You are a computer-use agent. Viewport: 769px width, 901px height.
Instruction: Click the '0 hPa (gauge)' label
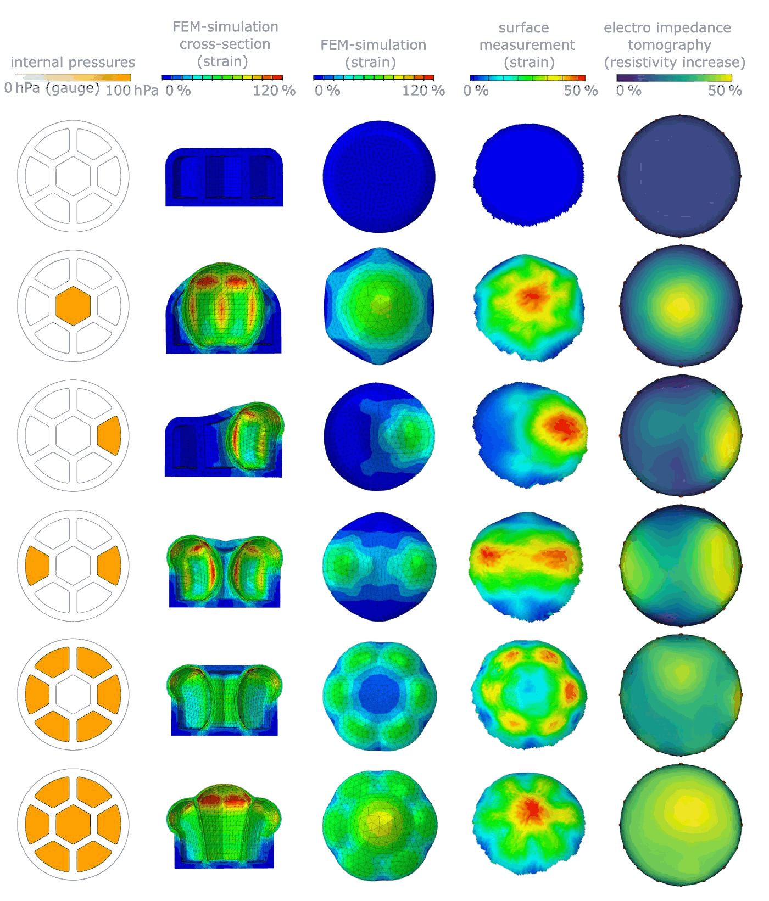[x=52, y=88]
